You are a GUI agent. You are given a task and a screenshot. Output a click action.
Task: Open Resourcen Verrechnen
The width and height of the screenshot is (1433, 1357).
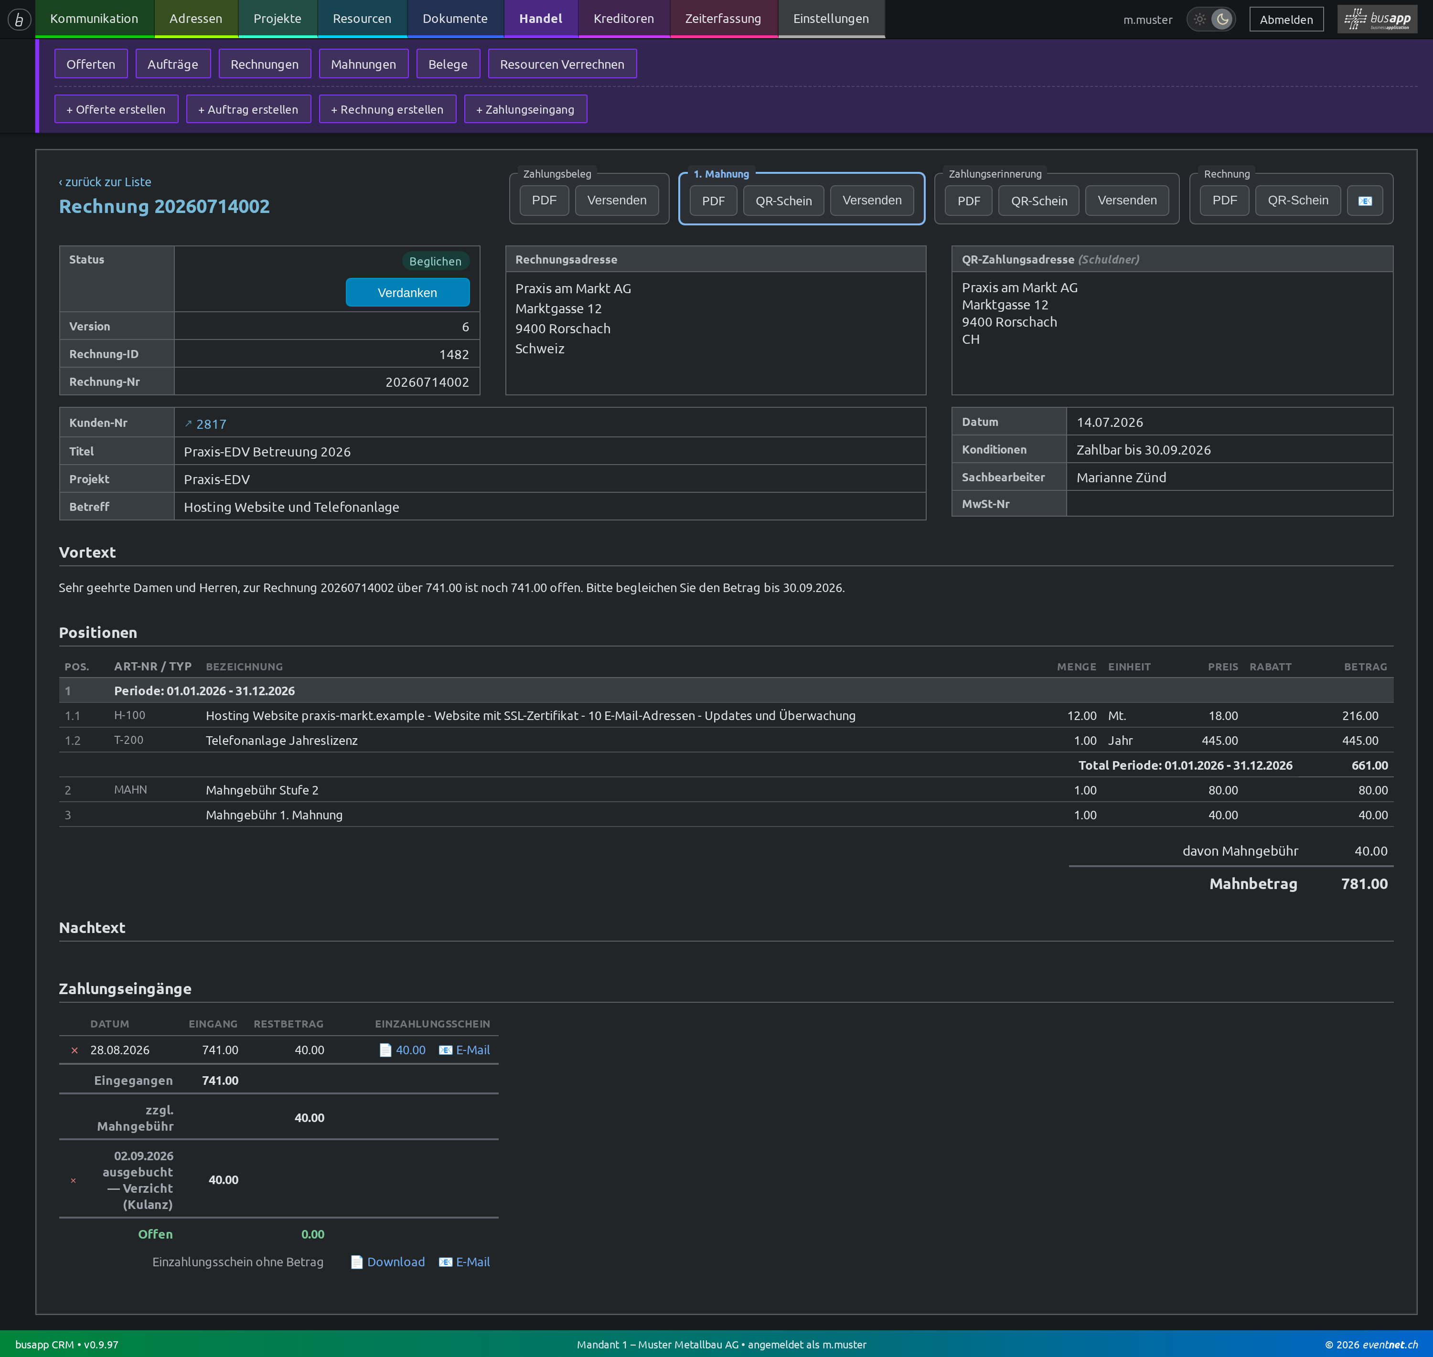pos(562,64)
